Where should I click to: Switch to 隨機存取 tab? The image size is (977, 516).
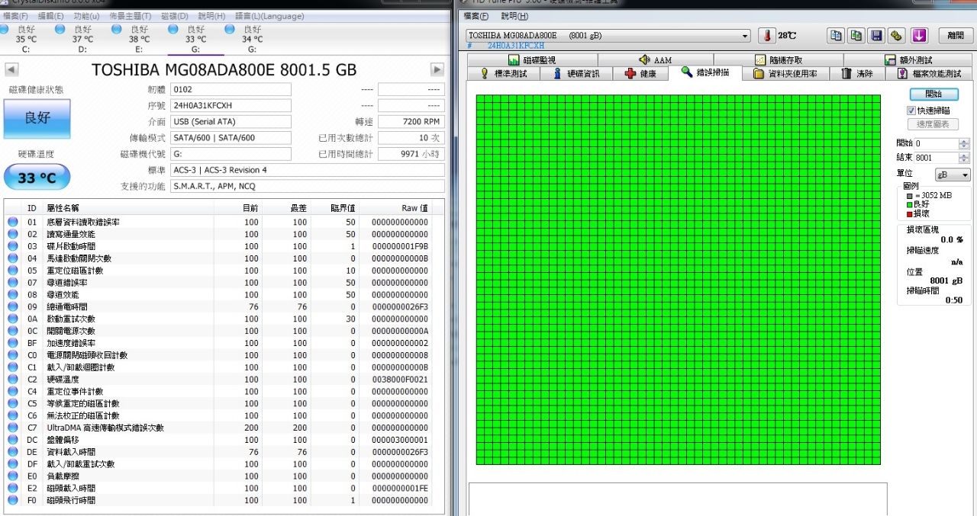778,60
